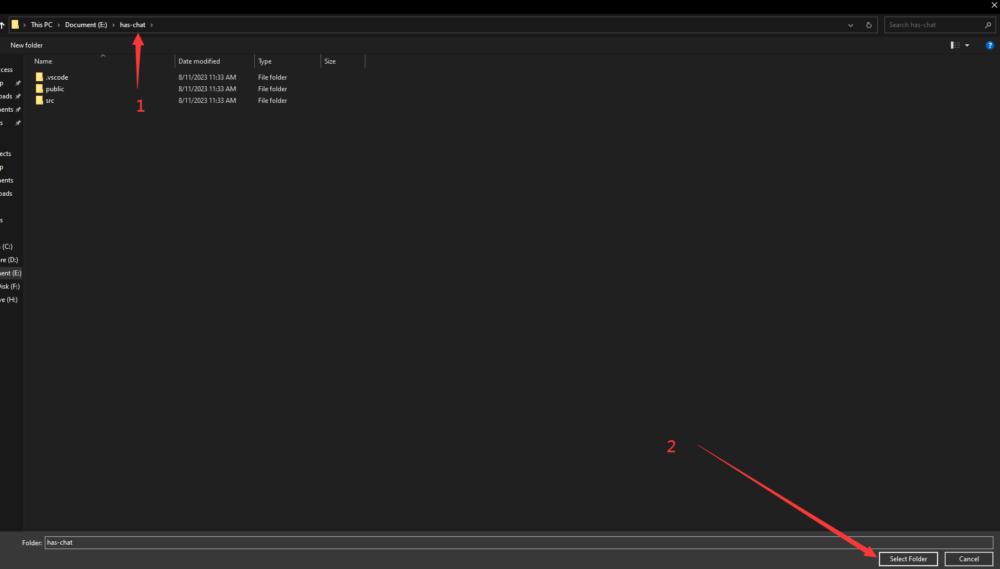1000x569 pixels.
Task: Select the Document (E:) drive in sidebar
Action: coord(11,273)
